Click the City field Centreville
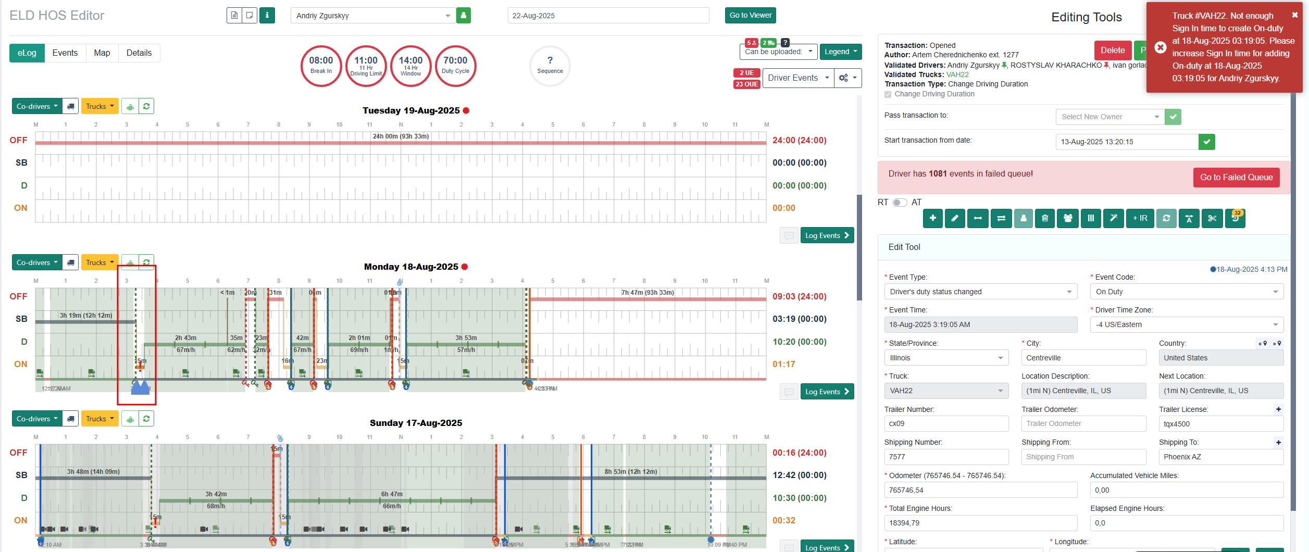 [1083, 358]
